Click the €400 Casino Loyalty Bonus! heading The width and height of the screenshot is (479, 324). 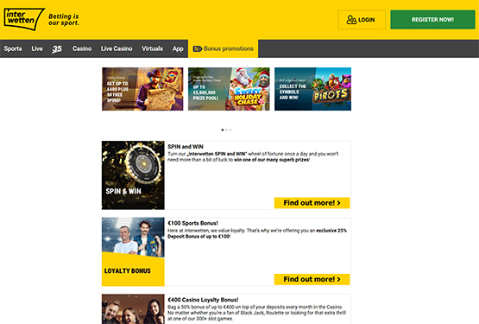point(203,300)
